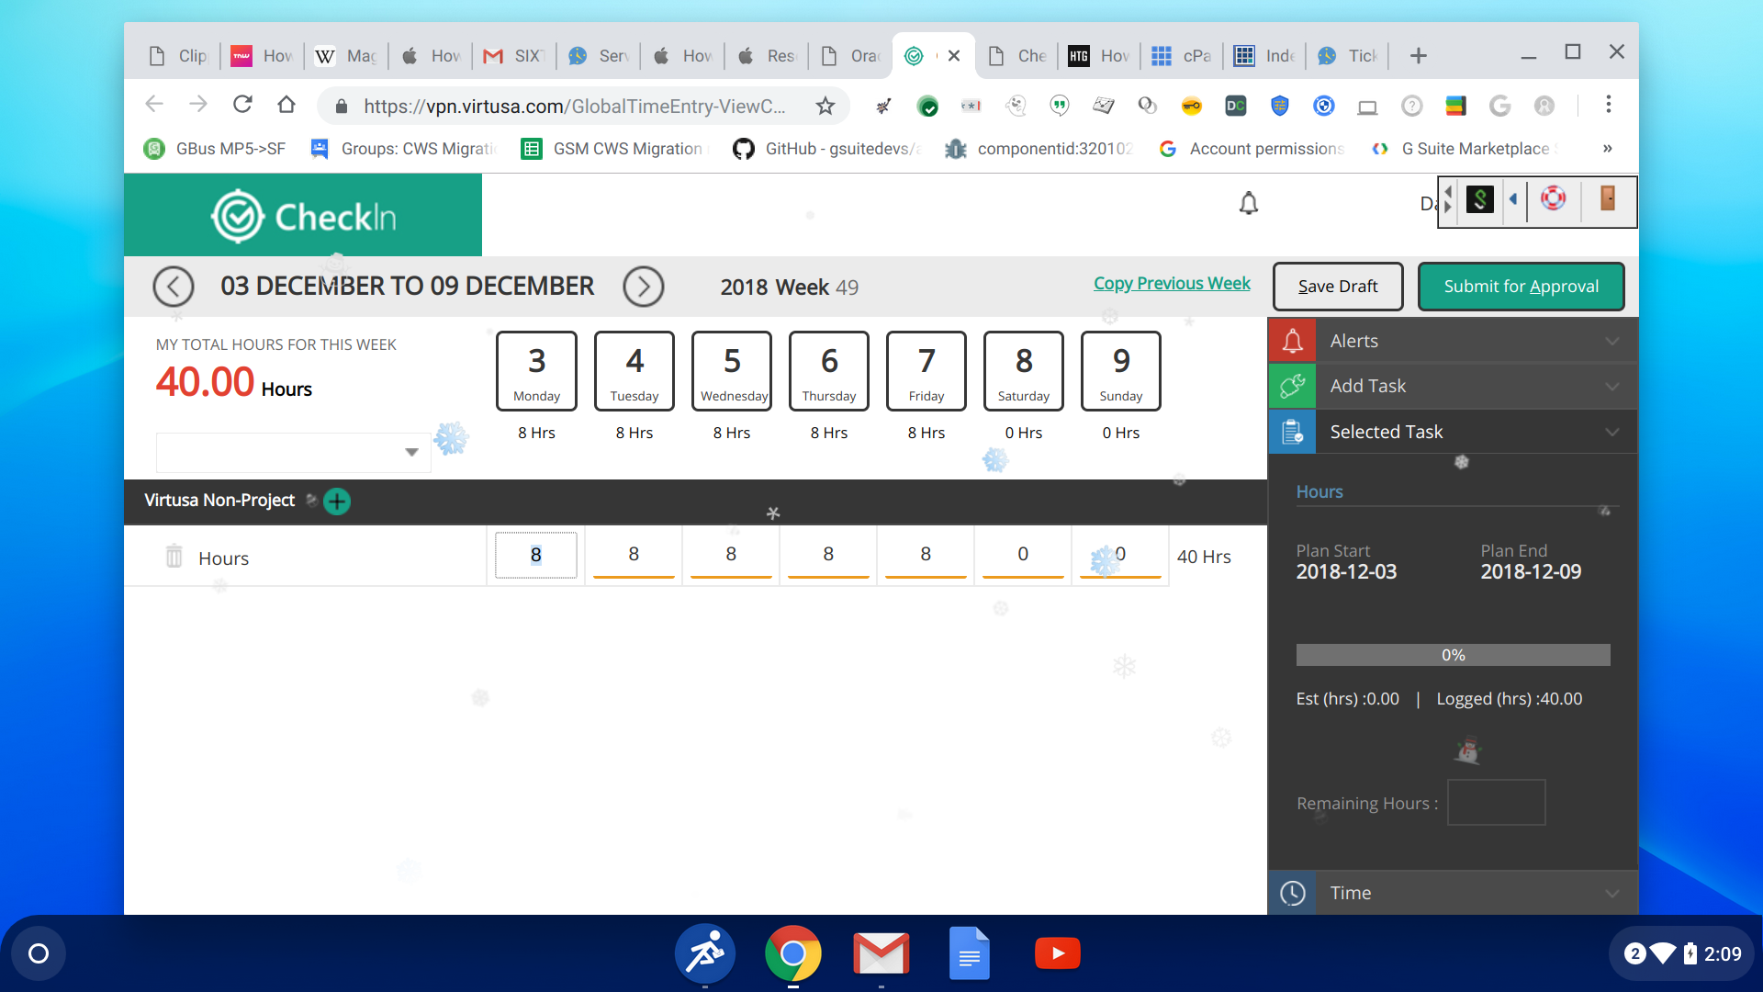Screen dimensions: 1763x992
Task: Click the door logout icon
Action: (1607, 199)
